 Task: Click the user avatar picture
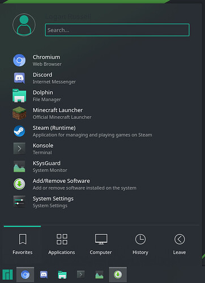24,25
